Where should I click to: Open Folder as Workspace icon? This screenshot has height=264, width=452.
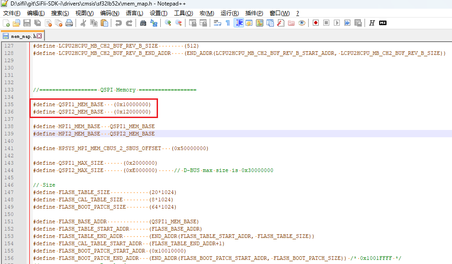click(x=291, y=23)
